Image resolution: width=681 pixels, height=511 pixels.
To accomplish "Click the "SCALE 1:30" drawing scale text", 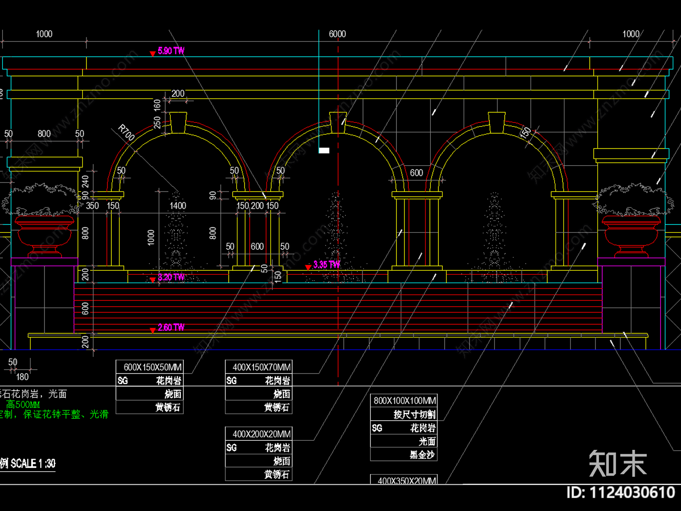I will [x=33, y=463].
